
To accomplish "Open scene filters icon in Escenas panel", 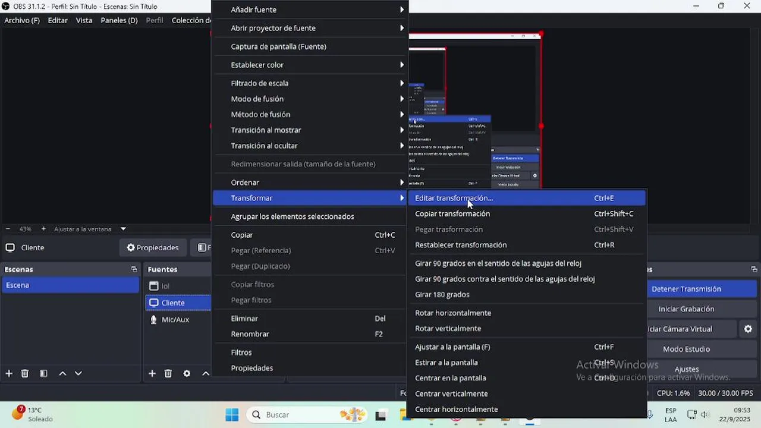I will click(x=43, y=373).
